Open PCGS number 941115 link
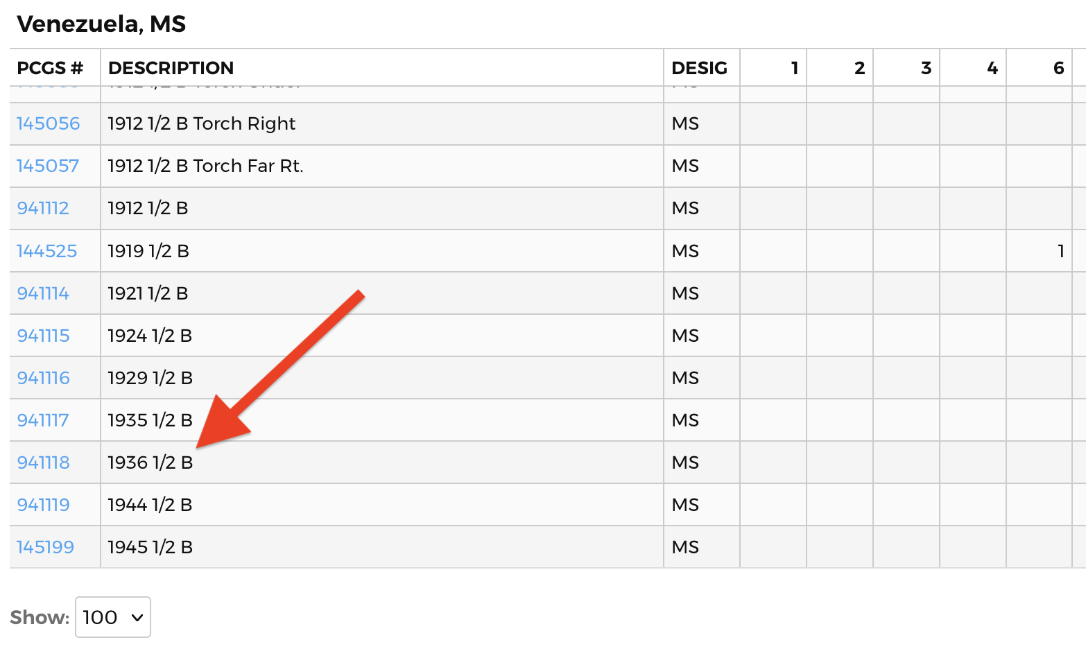1086x649 pixels. coord(44,336)
